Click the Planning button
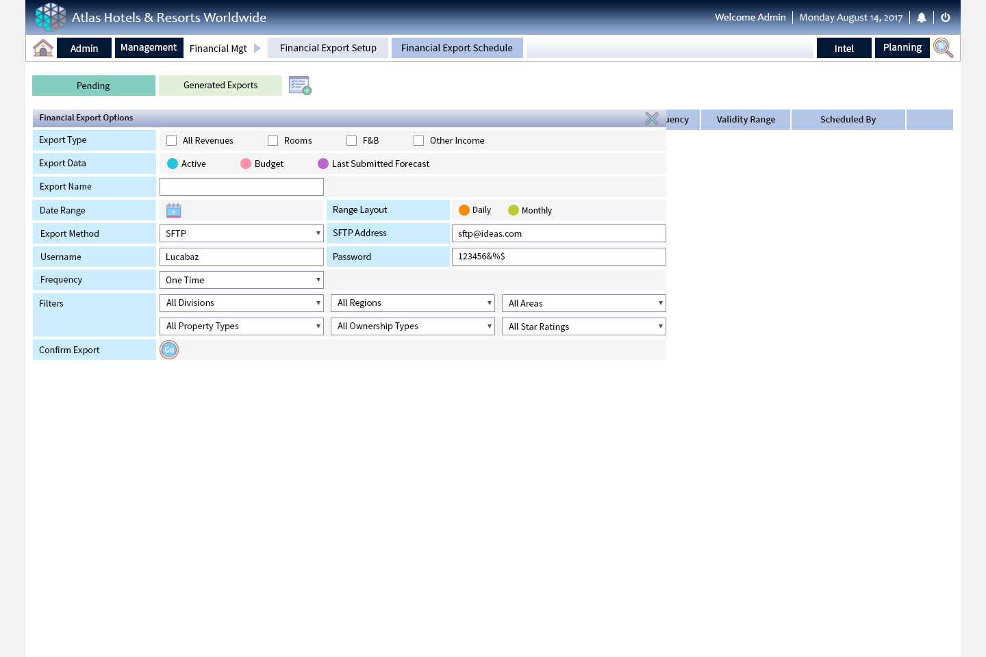This screenshot has width=986, height=657. (902, 48)
